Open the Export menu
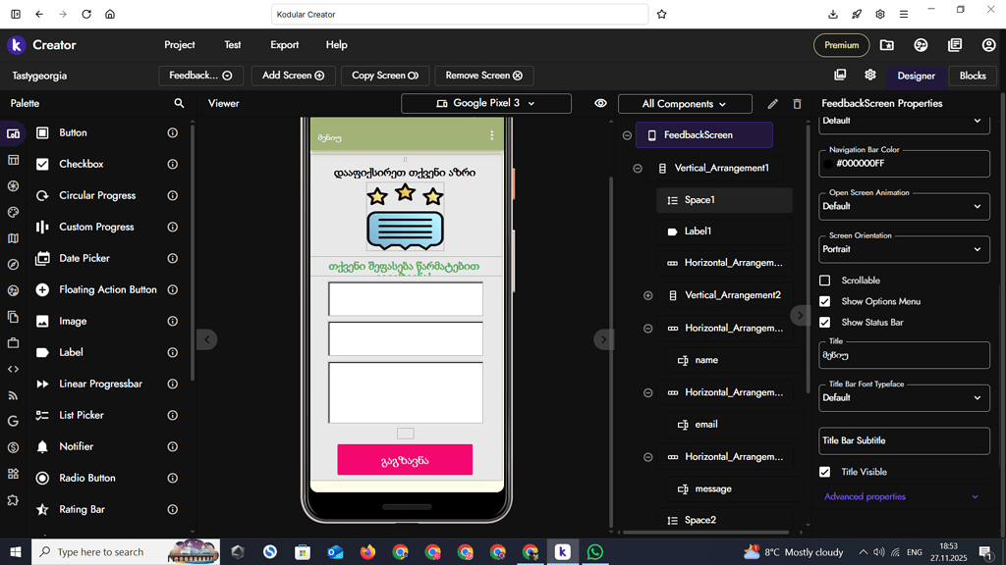 (284, 45)
